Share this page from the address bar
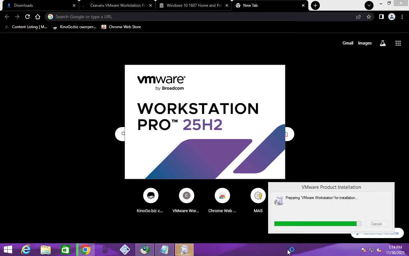The height and width of the screenshot is (256, 409). click(359, 17)
